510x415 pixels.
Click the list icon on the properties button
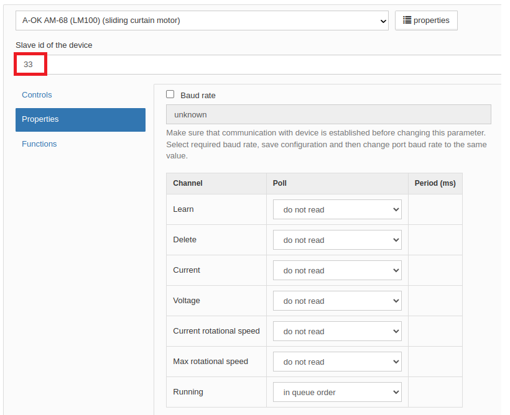point(407,21)
